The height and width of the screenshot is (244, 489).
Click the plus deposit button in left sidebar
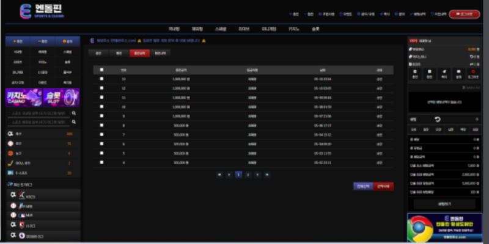click(18, 41)
